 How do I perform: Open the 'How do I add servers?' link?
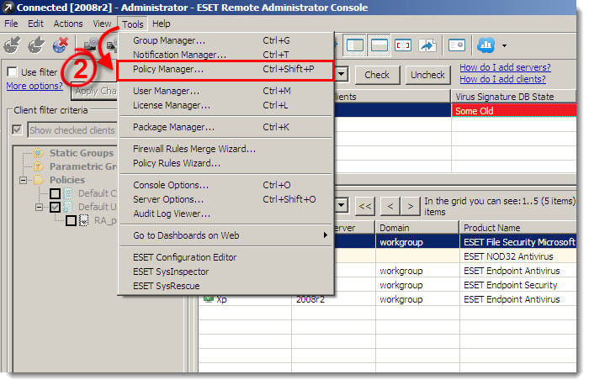click(x=505, y=67)
